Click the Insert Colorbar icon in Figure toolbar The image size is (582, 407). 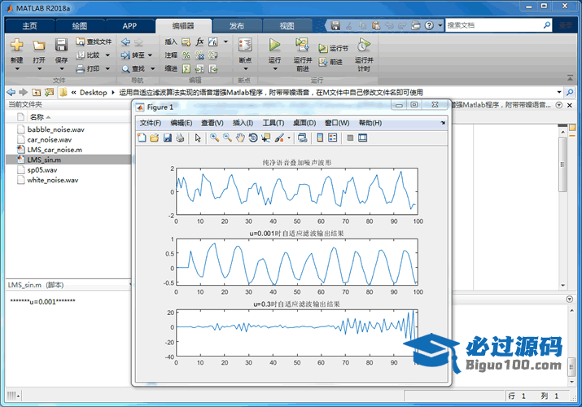pyautogui.click(x=320, y=138)
